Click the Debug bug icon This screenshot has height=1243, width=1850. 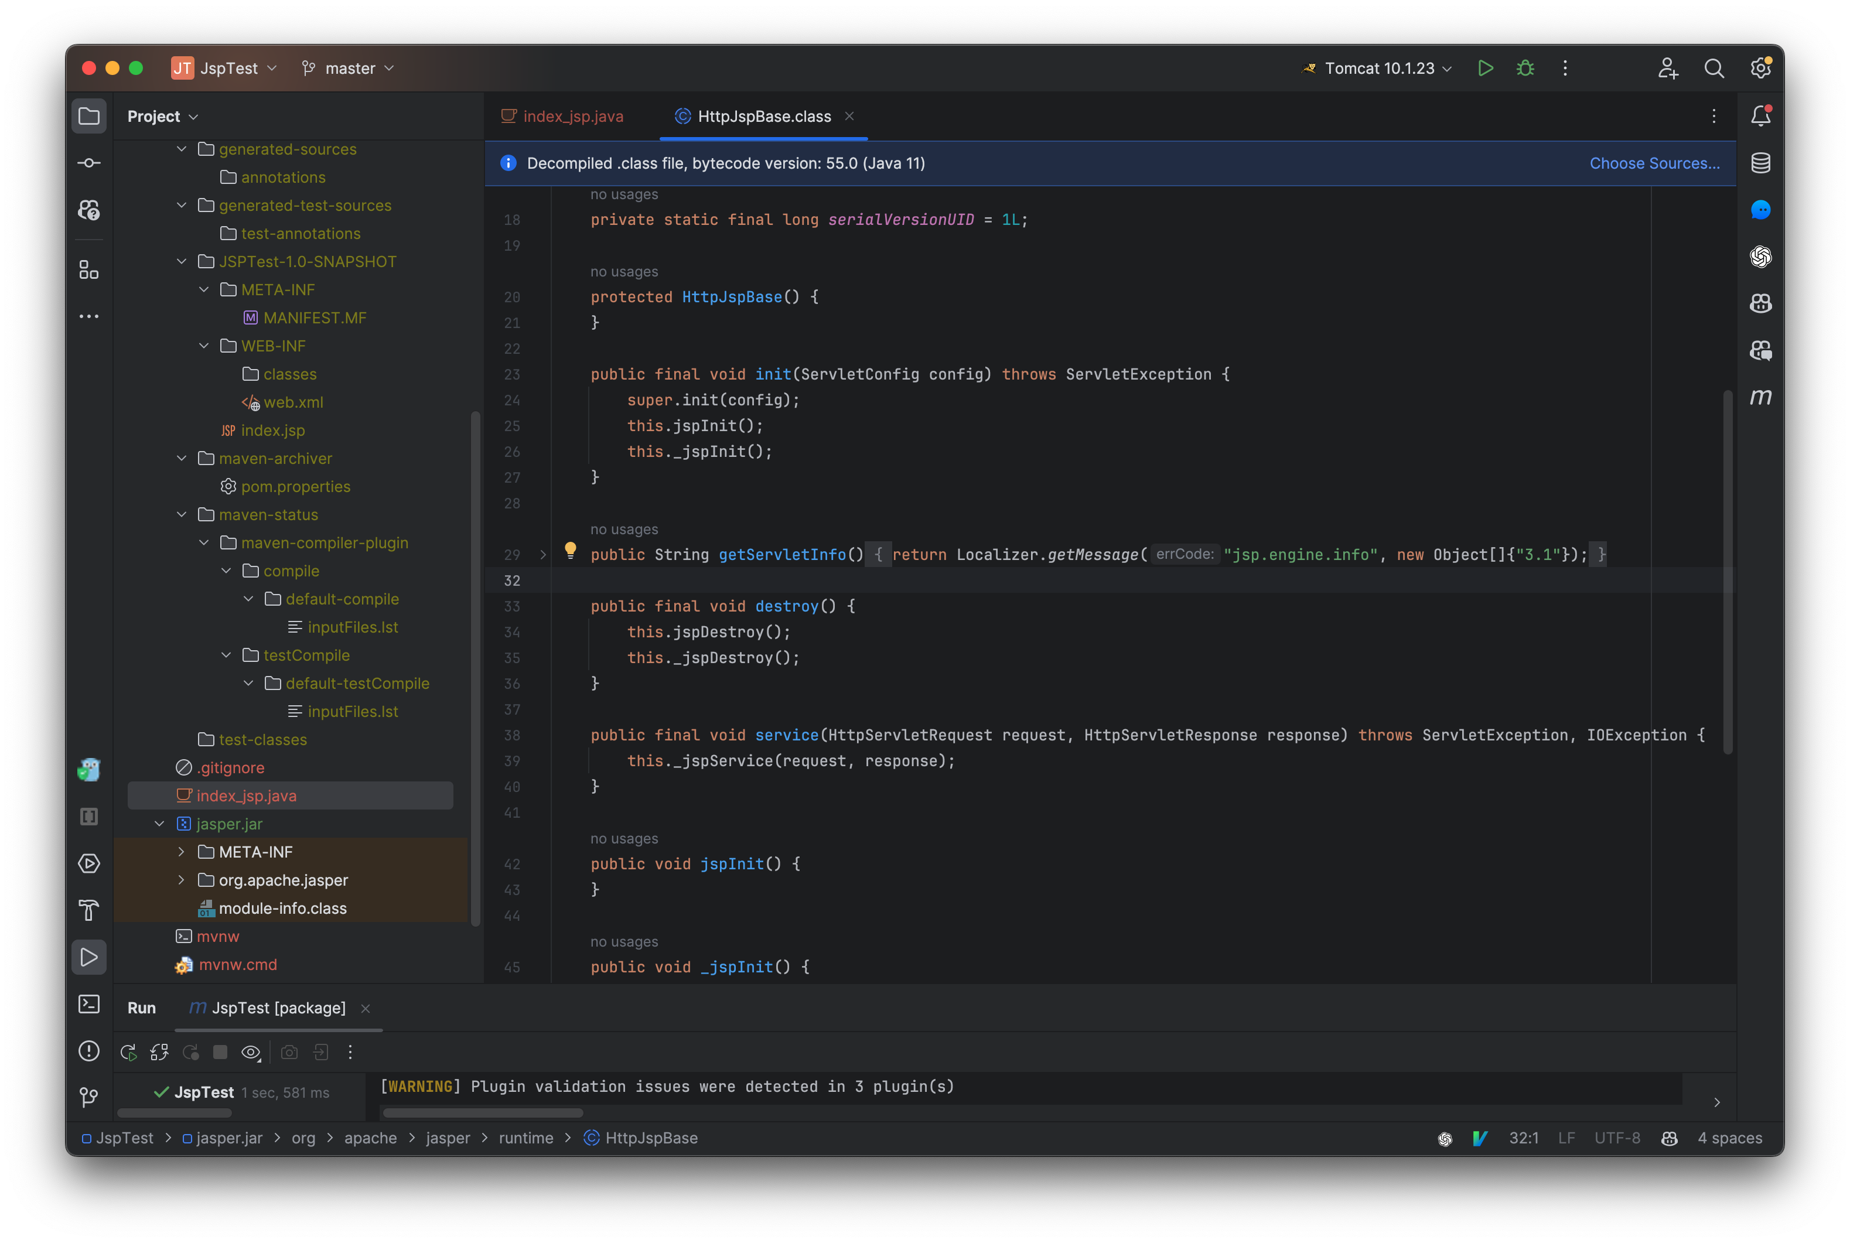tap(1525, 68)
